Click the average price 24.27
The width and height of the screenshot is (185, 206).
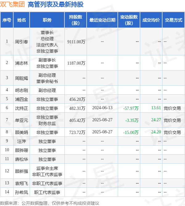156,120
